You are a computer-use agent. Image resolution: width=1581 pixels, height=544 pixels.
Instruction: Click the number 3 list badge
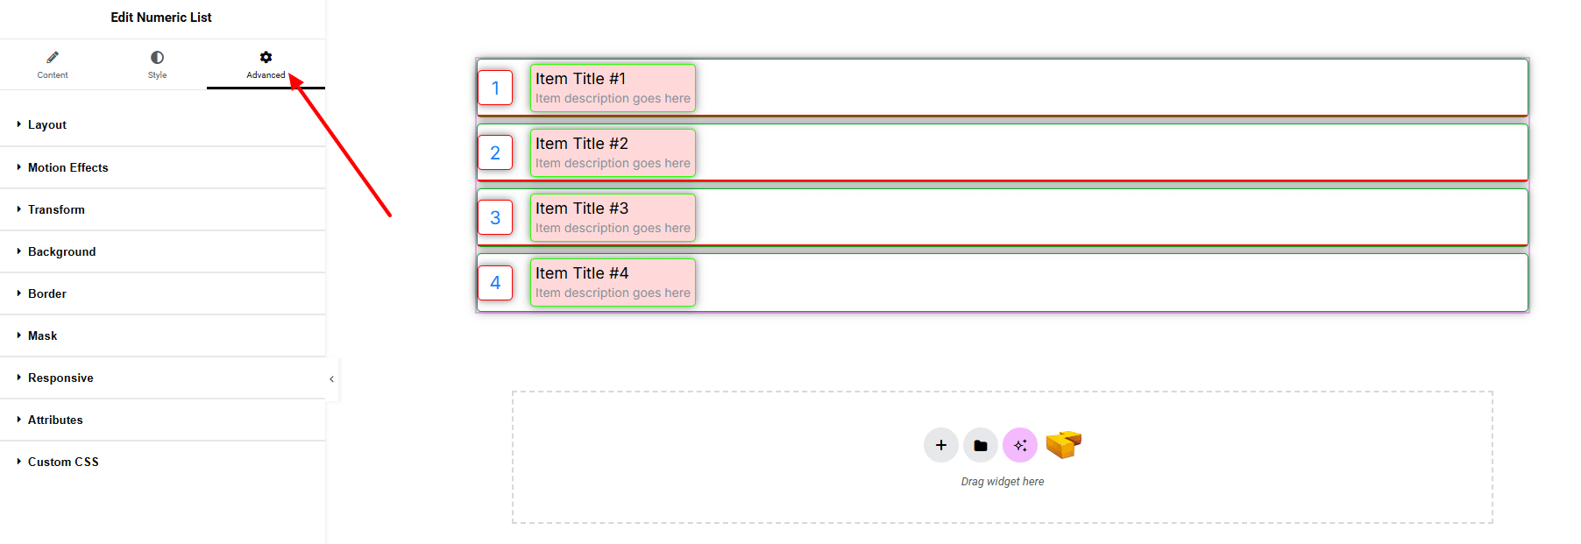[x=495, y=217]
